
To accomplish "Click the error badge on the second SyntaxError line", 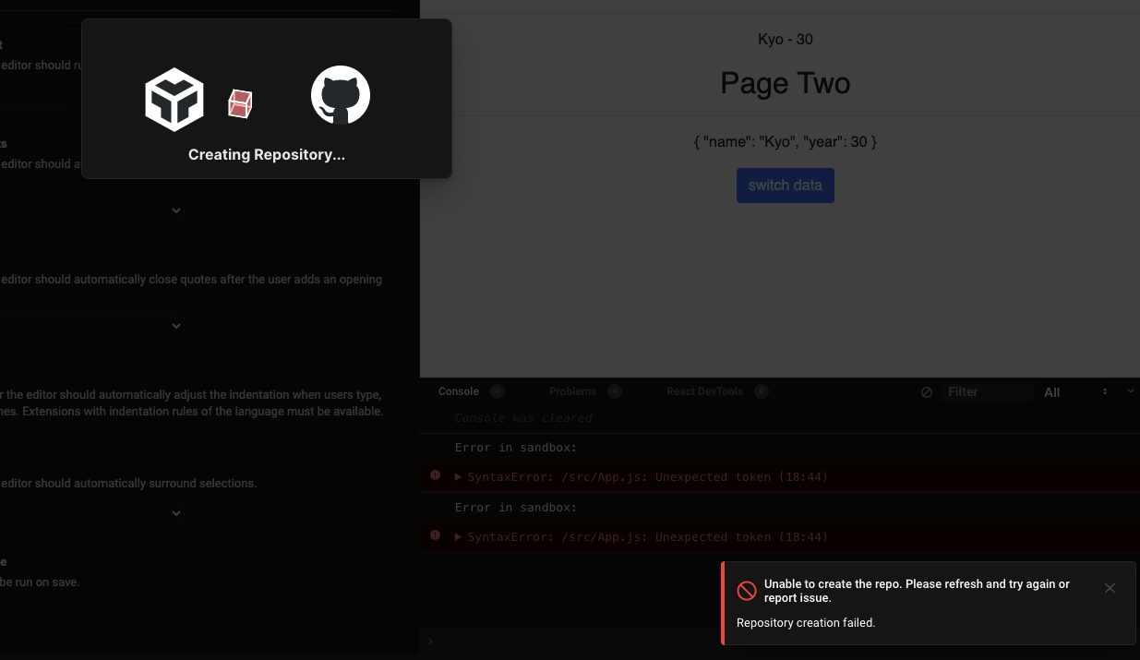I will coord(435,535).
